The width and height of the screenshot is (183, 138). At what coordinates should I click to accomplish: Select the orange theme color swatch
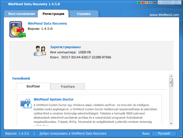(x=147, y=3)
